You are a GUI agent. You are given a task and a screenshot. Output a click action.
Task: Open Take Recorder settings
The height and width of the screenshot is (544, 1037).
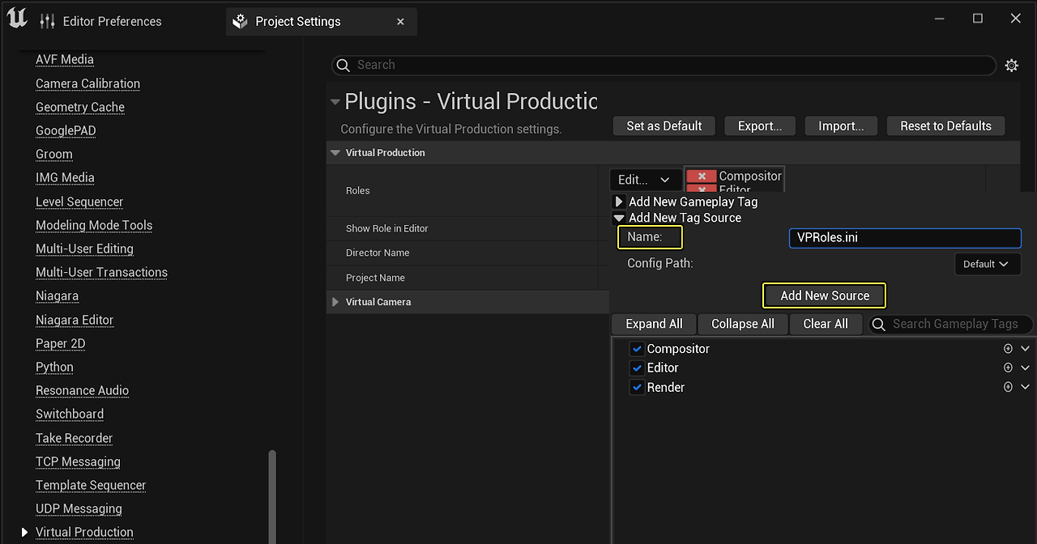[74, 438]
